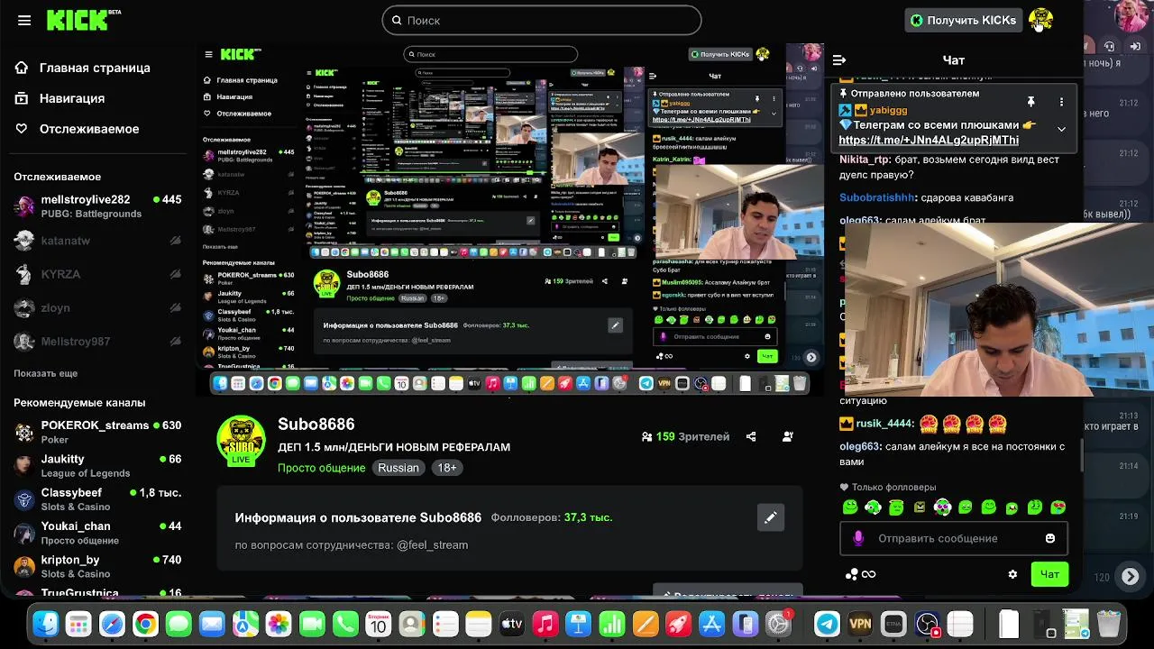Click the pencil edit icon in user info
The width and height of the screenshot is (1154, 649).
pyautogui.click(x=771, y=517)
